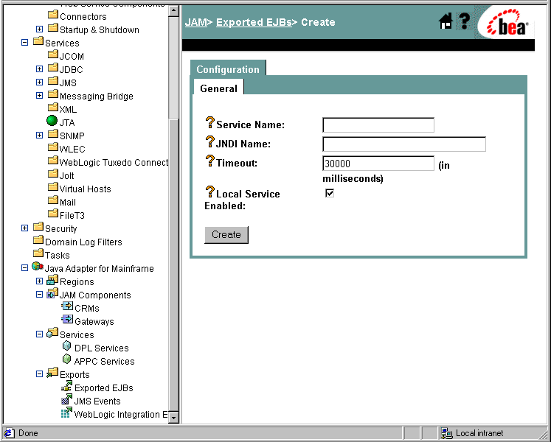Collapse the JAM Components node

[x=39, y=295]
